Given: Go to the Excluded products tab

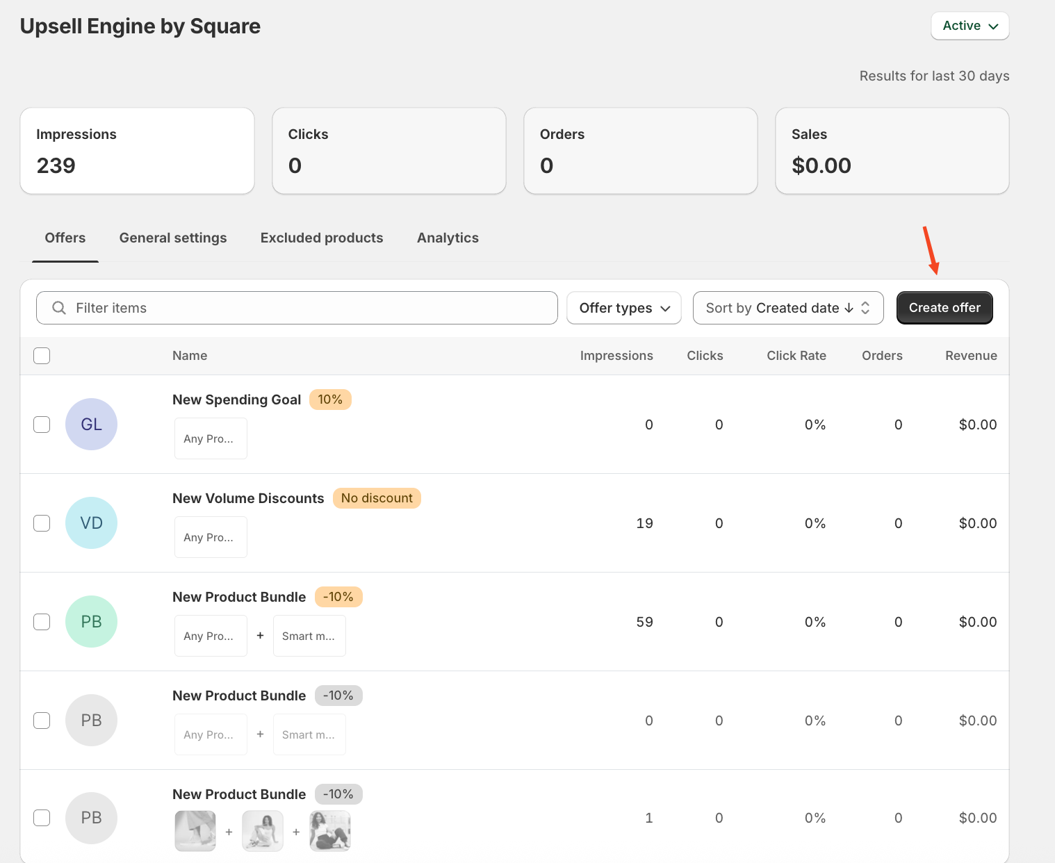Looking at the screenshot, I should pyautogui.click(x=322, y=238).
